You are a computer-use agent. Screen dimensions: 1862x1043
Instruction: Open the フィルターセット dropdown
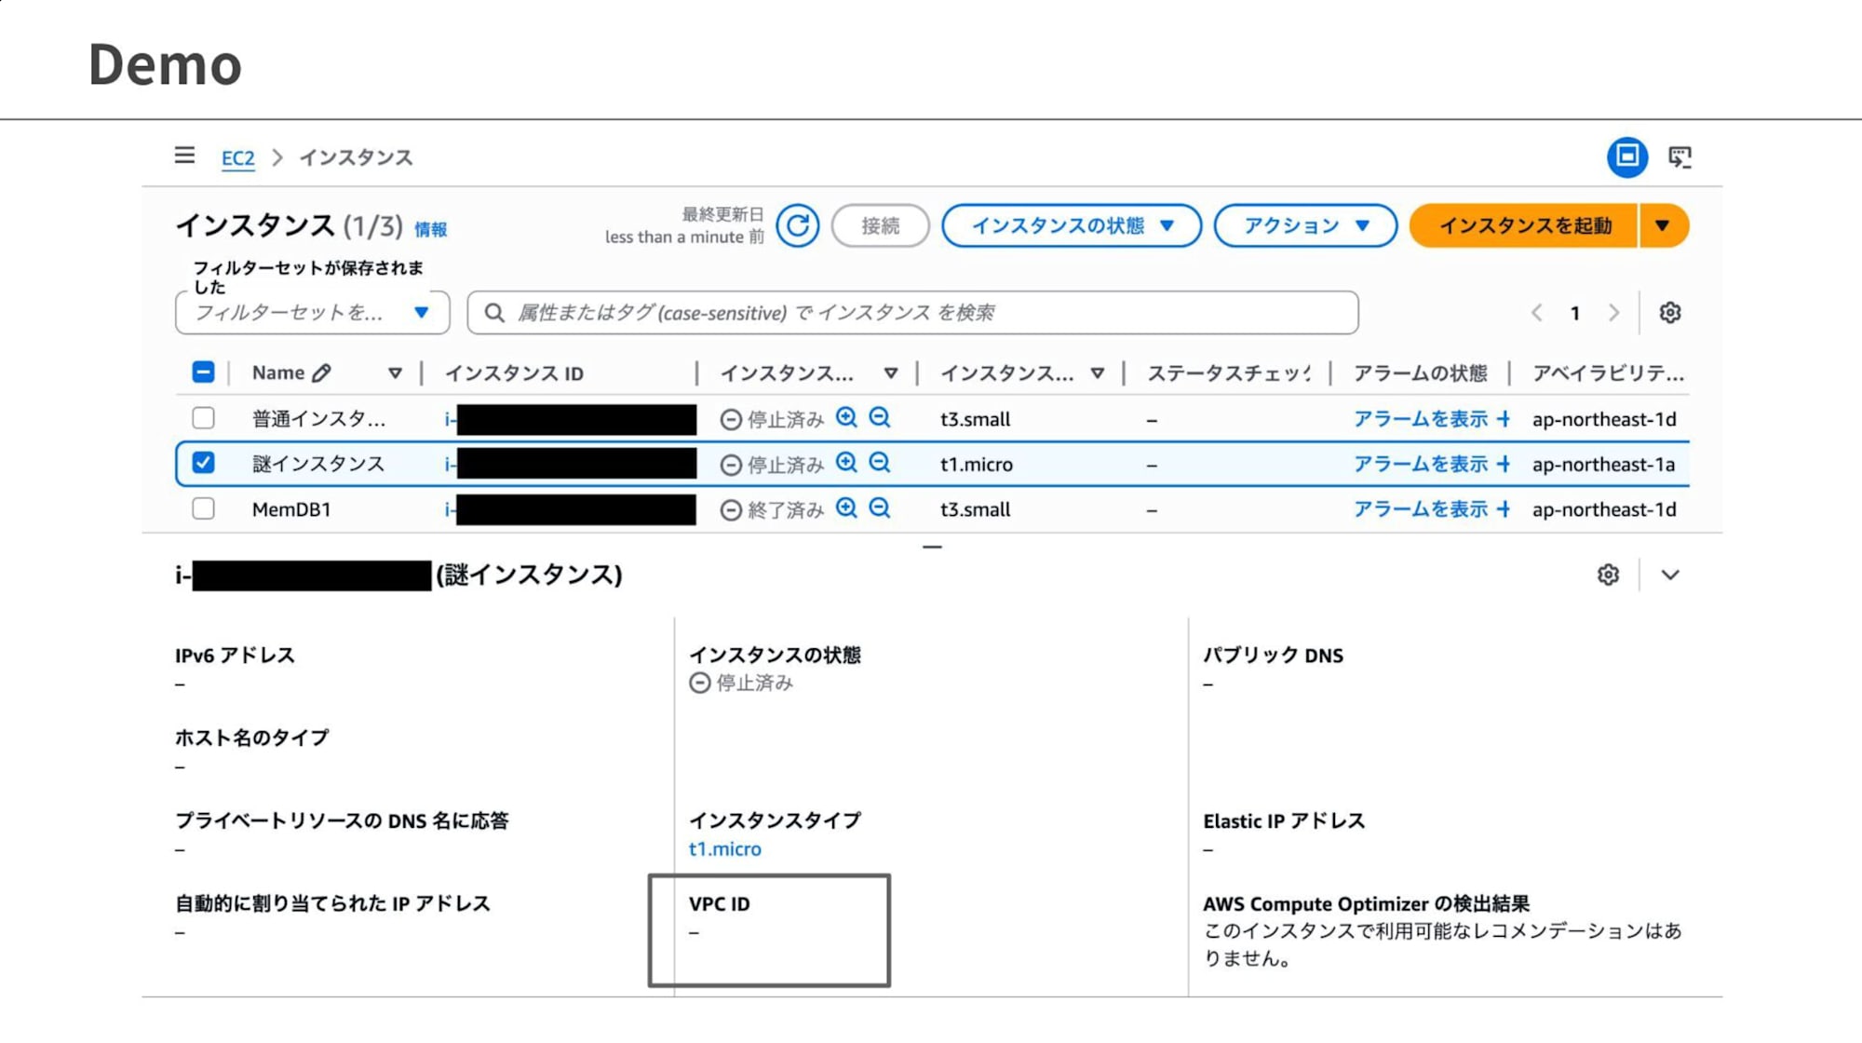pyautogui.click(x=311, y=313)
